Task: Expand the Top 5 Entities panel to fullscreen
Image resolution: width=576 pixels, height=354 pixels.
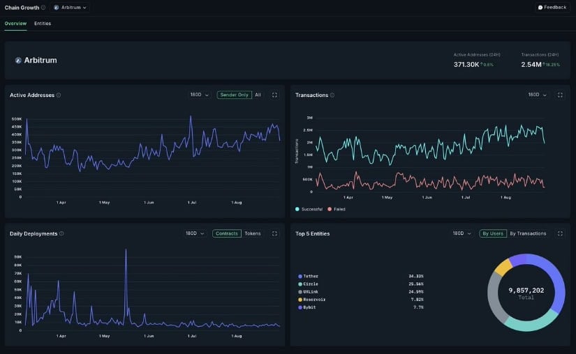Action: pyautogui.click(x=560, y=233)
